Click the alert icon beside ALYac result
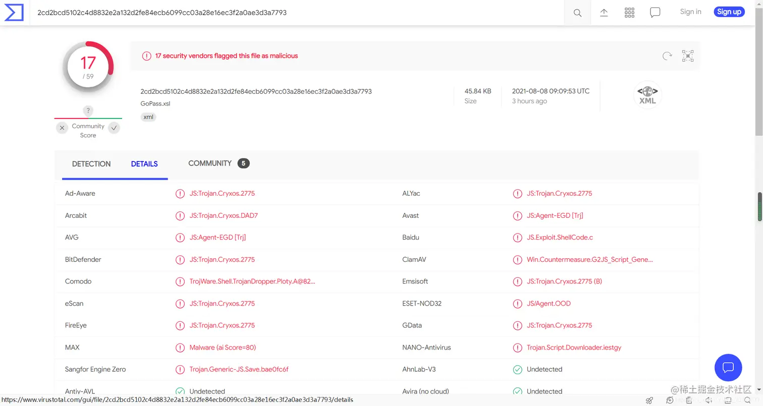 pos(517,194)
